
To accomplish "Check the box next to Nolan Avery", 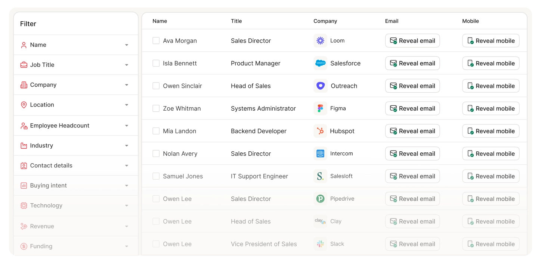I will click(x=156, y=154).
